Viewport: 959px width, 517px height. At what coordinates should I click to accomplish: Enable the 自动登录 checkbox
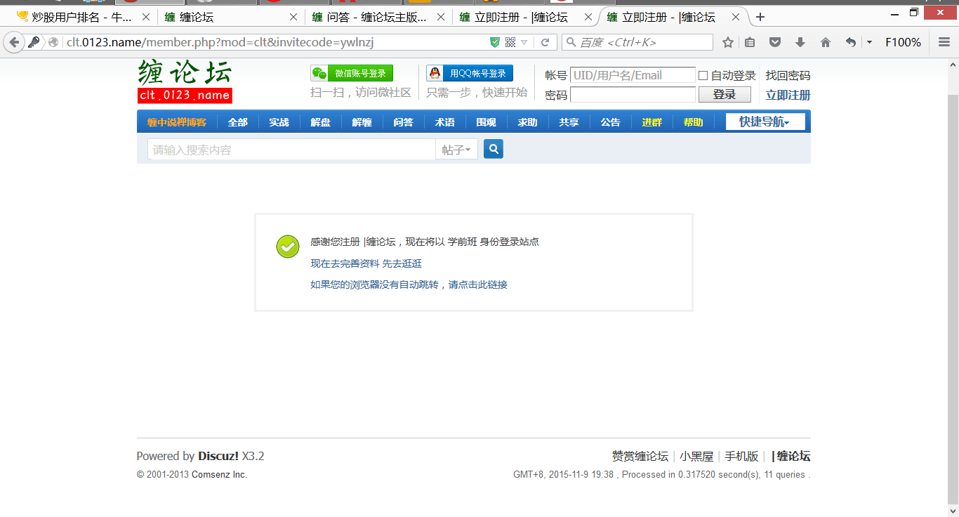click(x=703, y=76)
